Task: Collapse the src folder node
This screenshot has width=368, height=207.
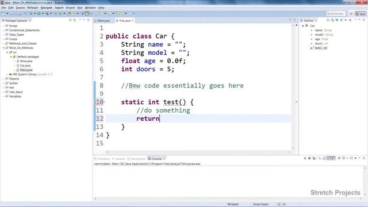Action: click(x=7, y=52)
